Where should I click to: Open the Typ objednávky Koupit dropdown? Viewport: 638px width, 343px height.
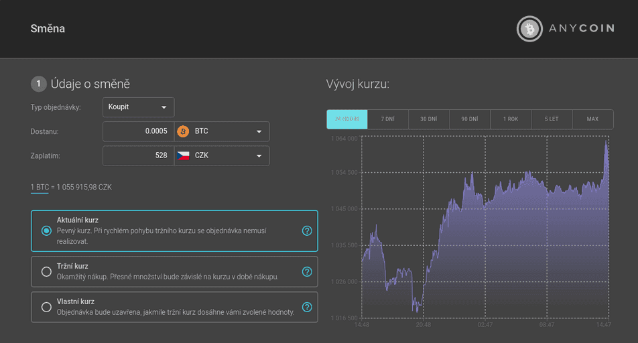tap(138, 107)
